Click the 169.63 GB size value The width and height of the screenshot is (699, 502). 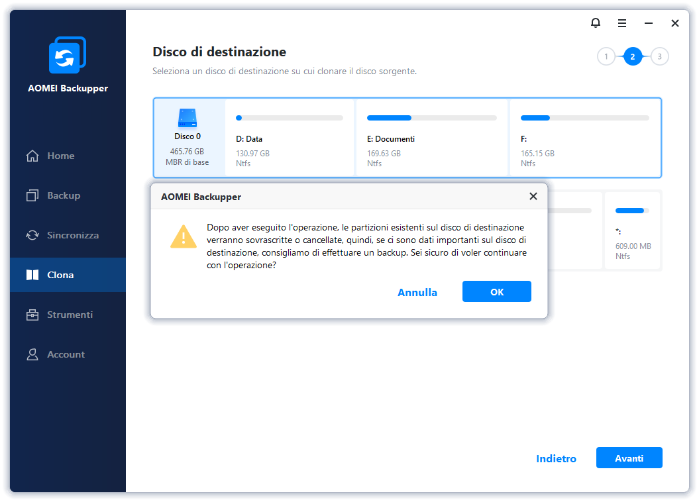(x=384, y=153)
